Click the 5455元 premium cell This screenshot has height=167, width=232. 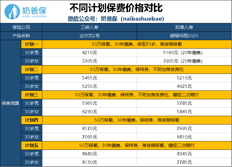tap(89, 78)
